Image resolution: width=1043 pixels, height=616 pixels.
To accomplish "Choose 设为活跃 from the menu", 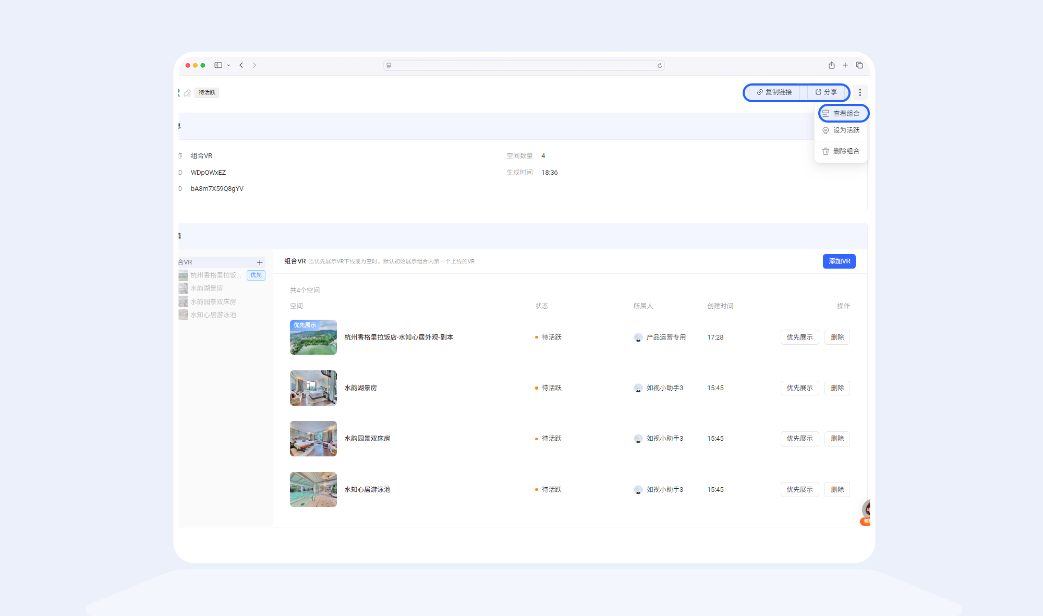I will pyautogui.click(x=843, y=130).
